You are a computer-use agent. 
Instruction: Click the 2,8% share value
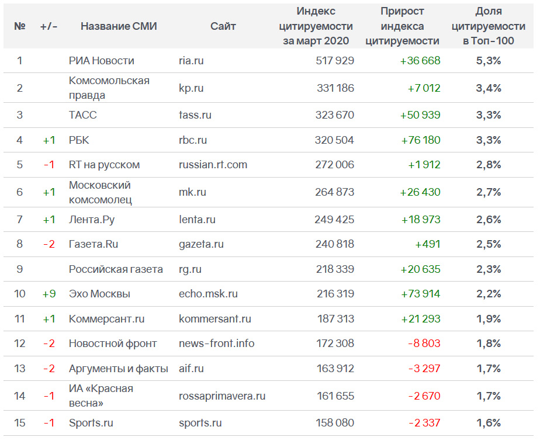point(489,165)
